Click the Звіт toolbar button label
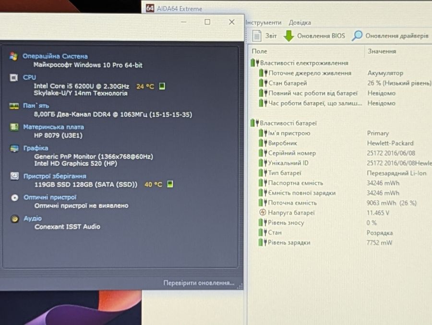This screenshot has width=432, height=325. [x=271, y=36]
